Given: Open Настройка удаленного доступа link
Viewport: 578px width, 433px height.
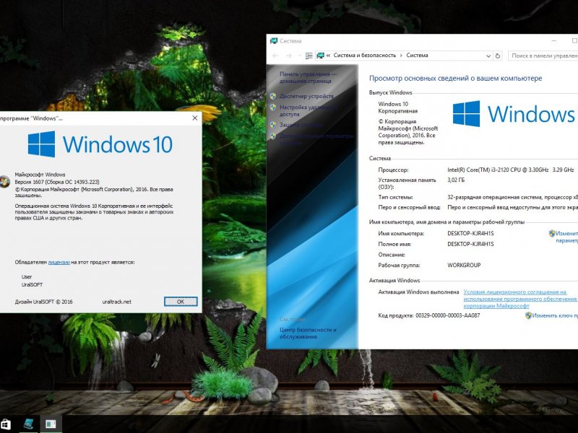Looking at the screenshot, I should pos(309,111).
